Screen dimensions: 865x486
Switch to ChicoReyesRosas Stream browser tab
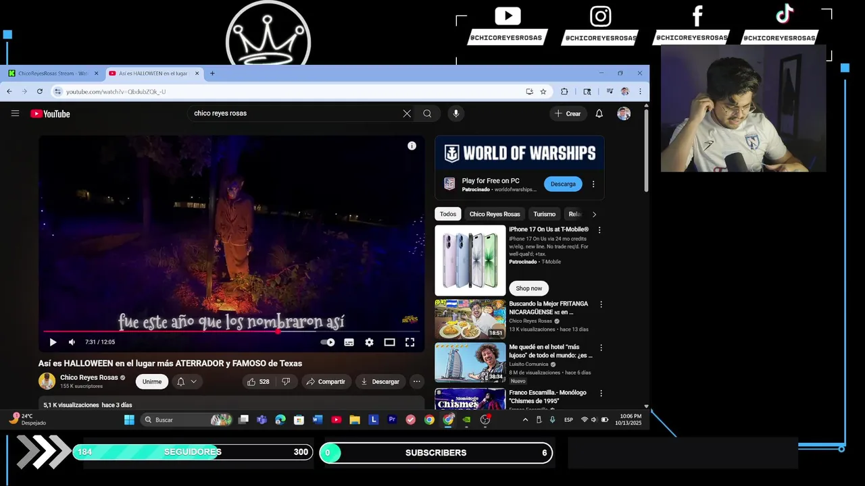[x=53, y=73]
